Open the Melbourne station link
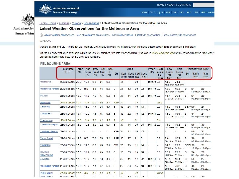The image size is (239, 179). (x=45, y=82)
